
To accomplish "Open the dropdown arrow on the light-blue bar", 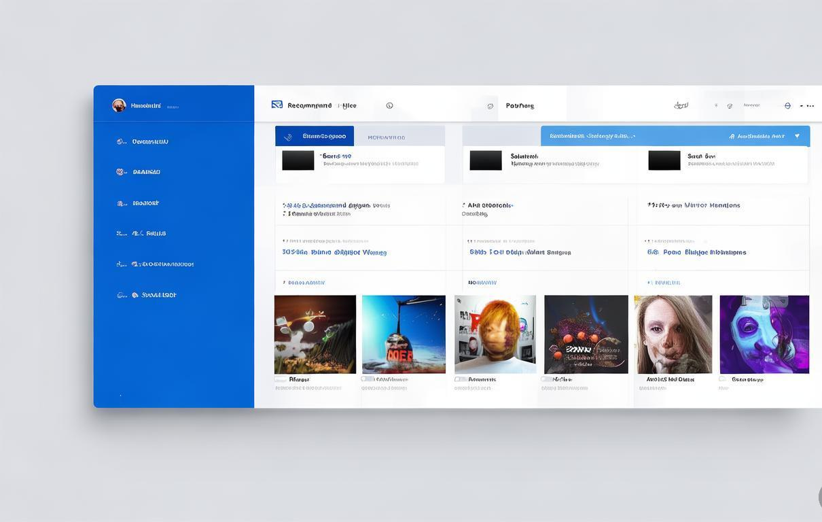I will point(797,136).
